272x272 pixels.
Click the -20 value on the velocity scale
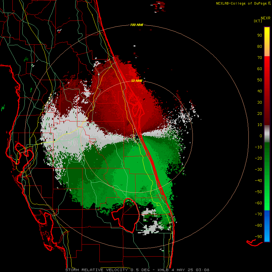[x=258, y=158]
